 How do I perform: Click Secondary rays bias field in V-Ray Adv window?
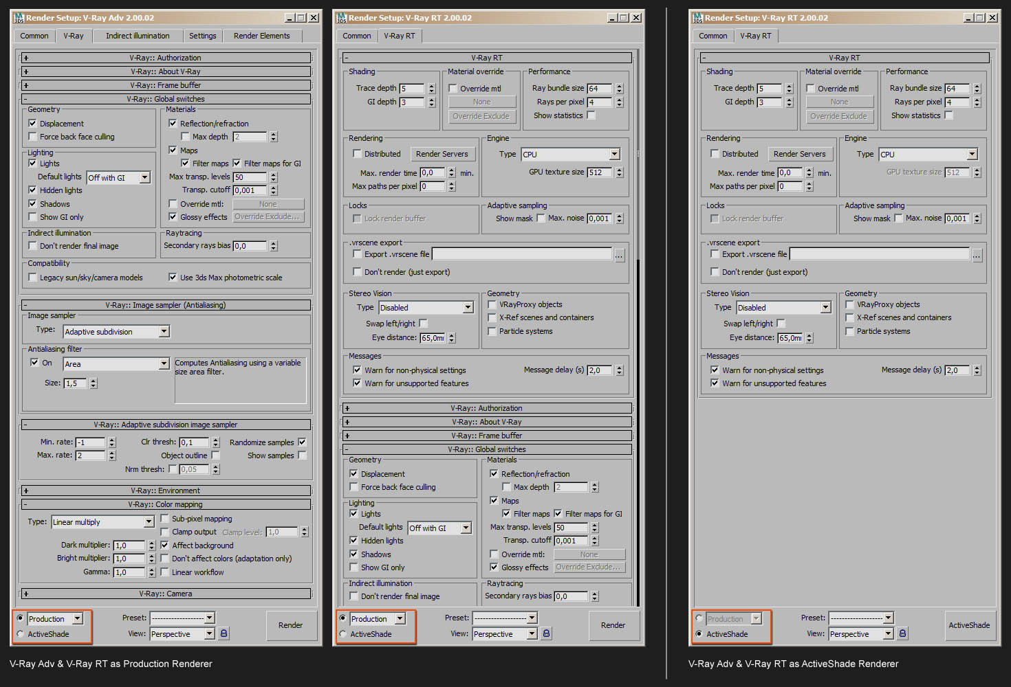pyautogui.click(x=250, y=246)
